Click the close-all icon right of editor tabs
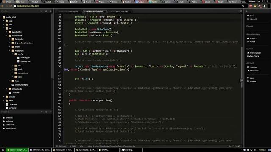Viewport: 271px width, 152px height. pyautogui.click(x=241, y=11)
